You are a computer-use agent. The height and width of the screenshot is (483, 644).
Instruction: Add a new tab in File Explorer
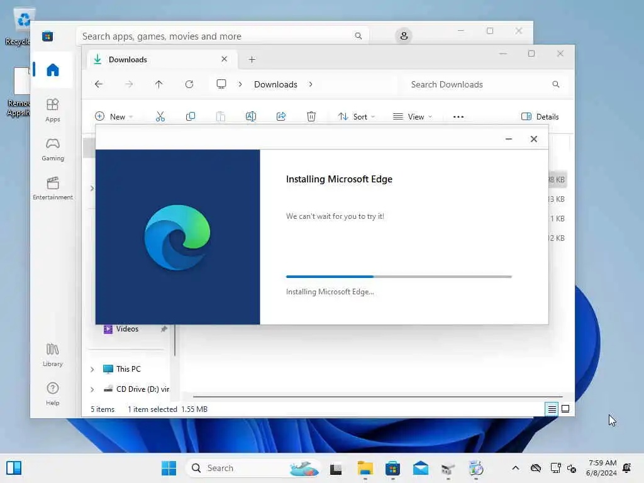(x=252, y=60)
